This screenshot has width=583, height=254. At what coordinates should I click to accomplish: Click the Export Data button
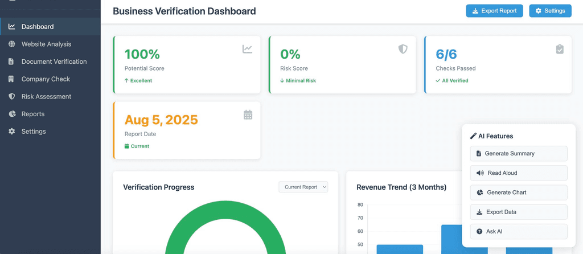(519, 212)
